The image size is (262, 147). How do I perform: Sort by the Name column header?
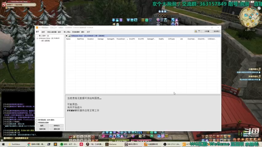coord(70,39)
